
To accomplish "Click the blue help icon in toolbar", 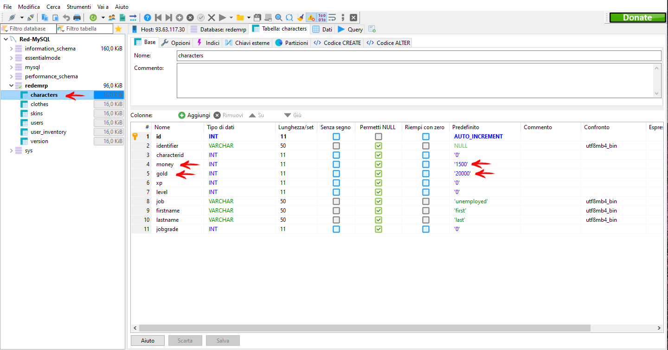I will [x=148, y=18].
